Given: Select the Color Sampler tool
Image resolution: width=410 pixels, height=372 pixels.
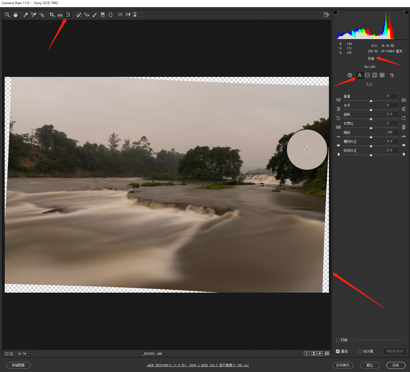Looking at the screenshot, I should (33, 15).
